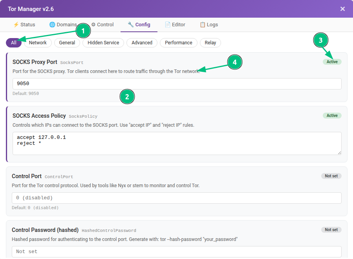The width and height of the screenshot is (353, 259).
Task: Switch to the Domains tab
Action: click(x=63, y=25)
